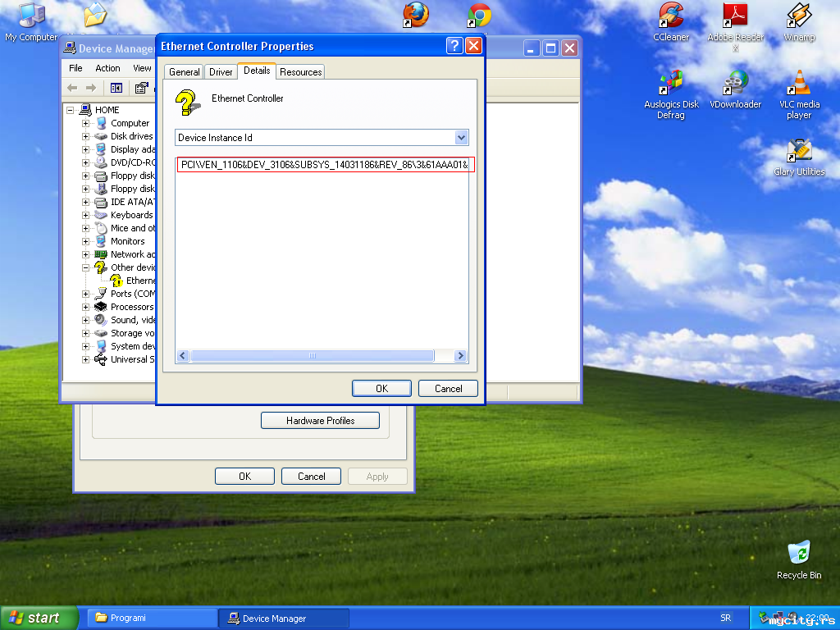Select the Keyboards icon in device tree

100,215
